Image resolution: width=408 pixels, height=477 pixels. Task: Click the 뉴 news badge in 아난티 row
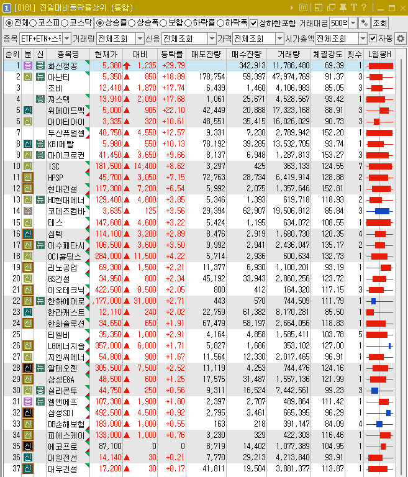tap(40, 76)
